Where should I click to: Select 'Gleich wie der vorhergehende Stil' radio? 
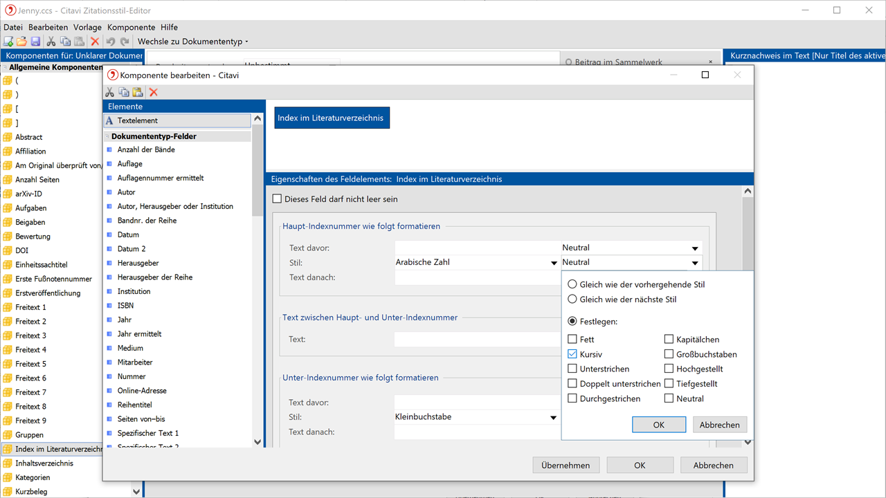click(572, 284)
